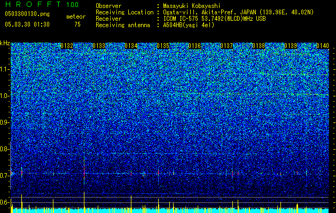Click the 0.7 frequency axis label
Screen dimensions: 336x213
pos(5,175)
